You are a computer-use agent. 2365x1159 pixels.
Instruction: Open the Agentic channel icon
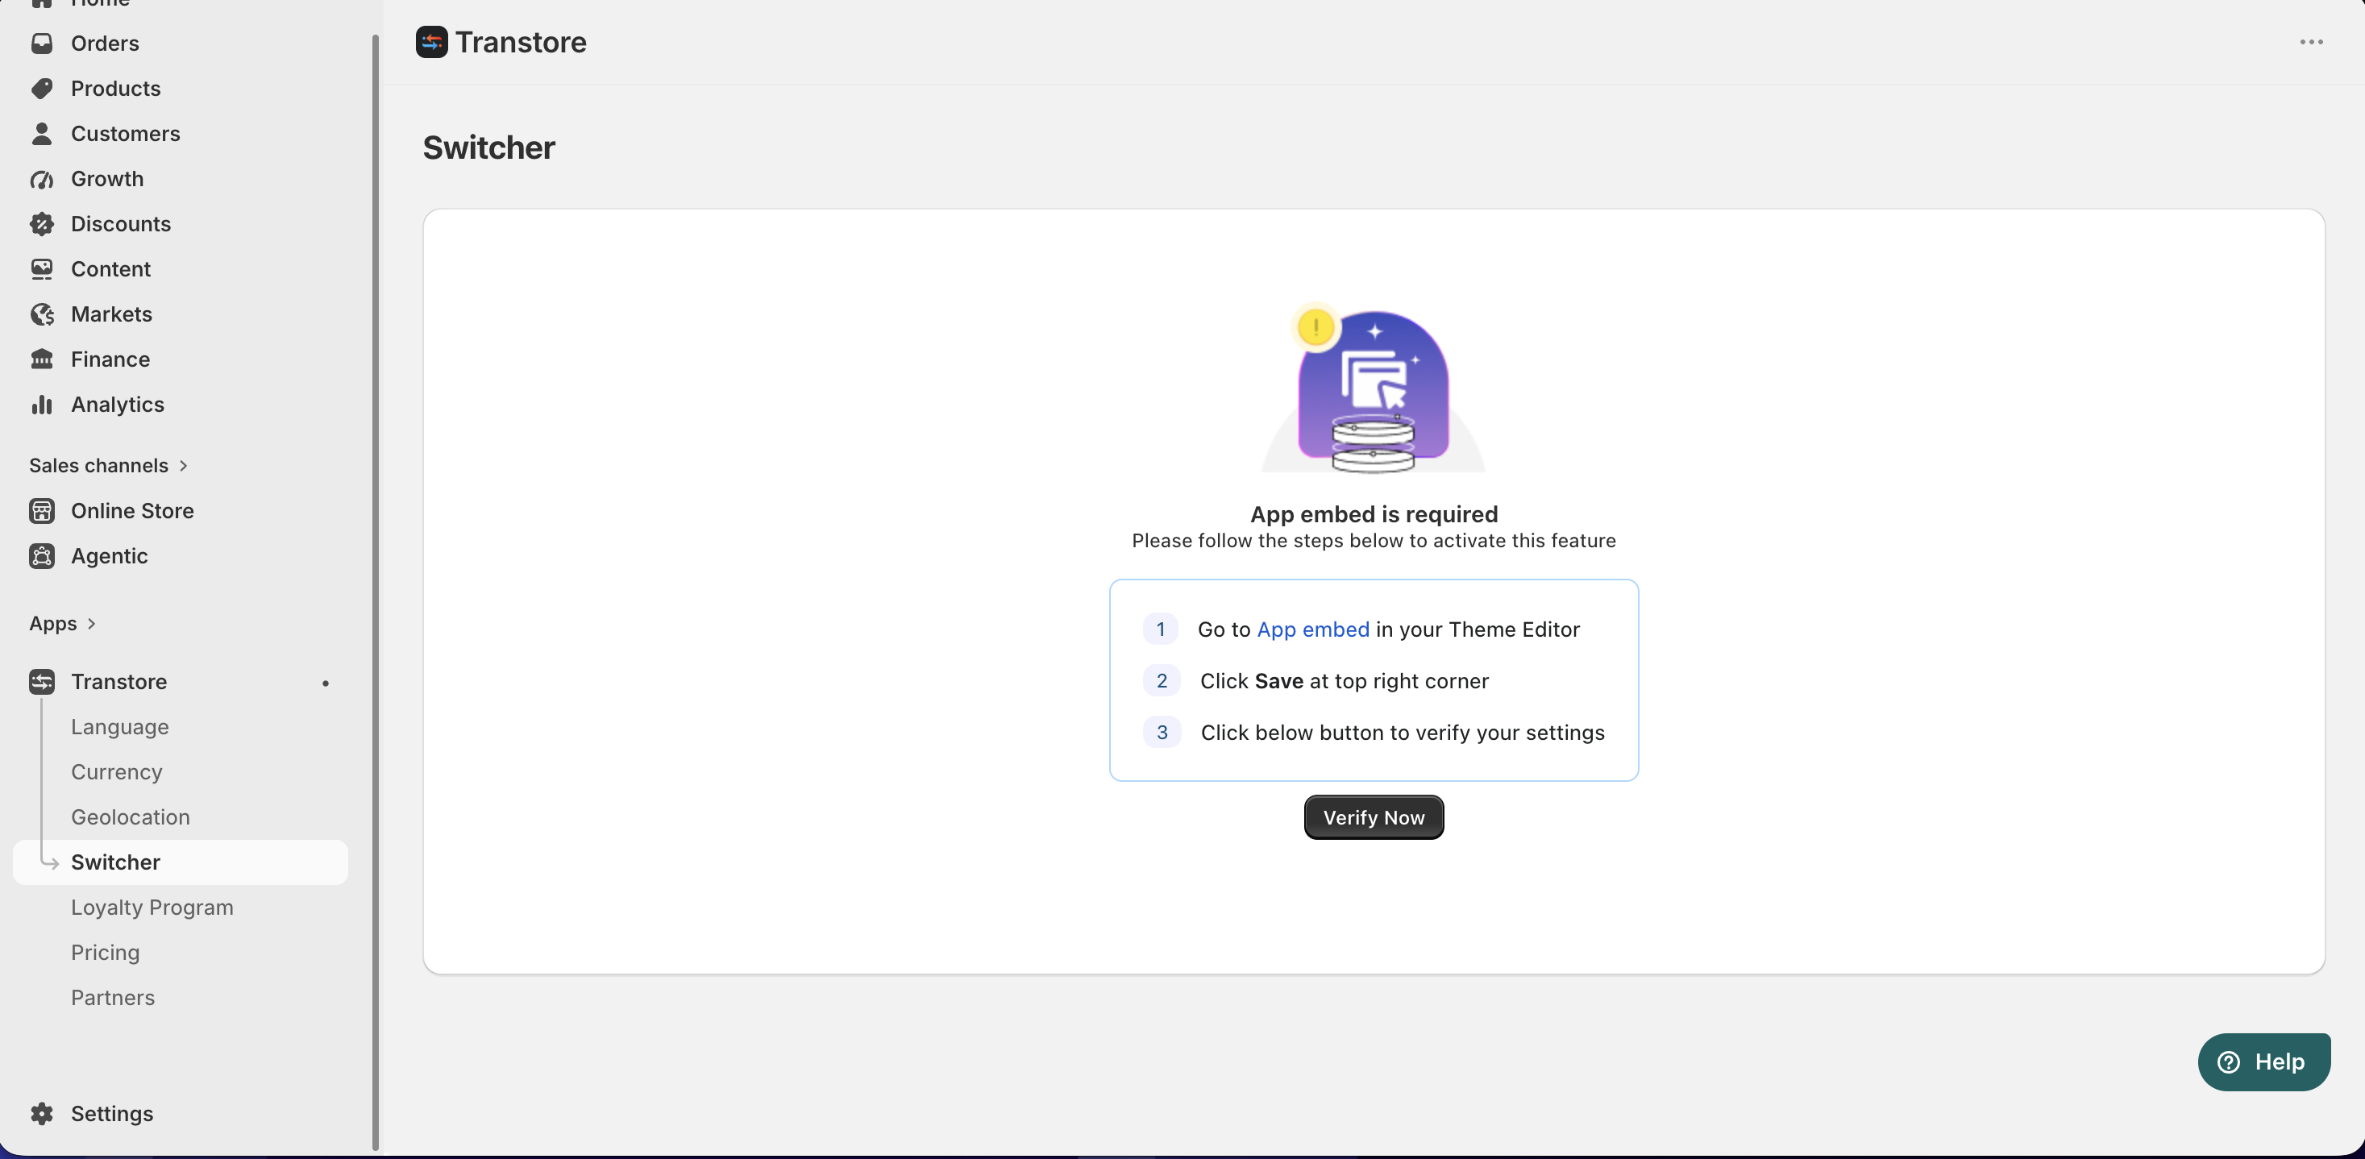(x=41, y=556)
